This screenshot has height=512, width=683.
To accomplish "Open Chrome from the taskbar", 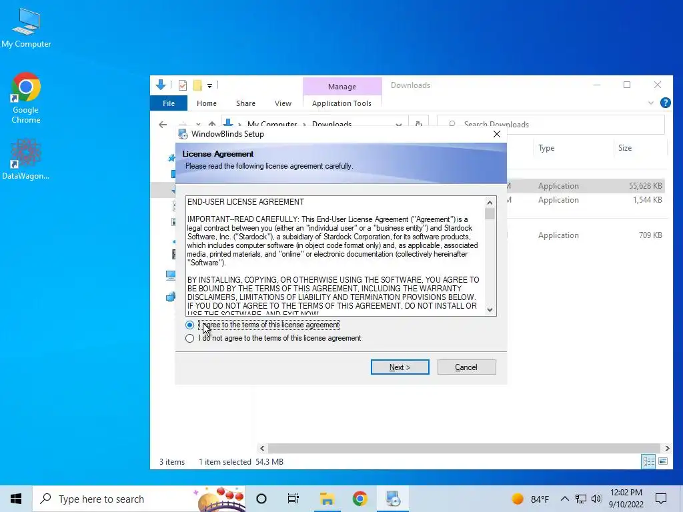I will (x=360, y=499).
